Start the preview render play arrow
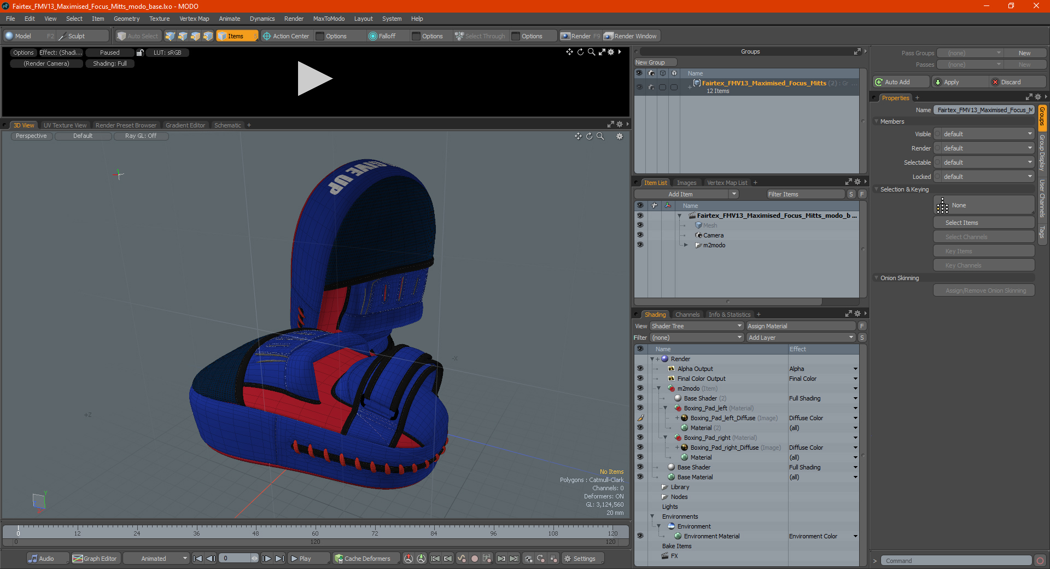Viewport: 1050px width, 569px height. (x=314, y=79)
